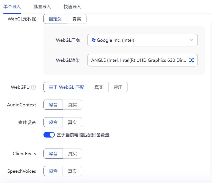This screenshot has width=212, height=183.
Task: Select 禁用 option for WebGPU
Action: click(118, 87)
